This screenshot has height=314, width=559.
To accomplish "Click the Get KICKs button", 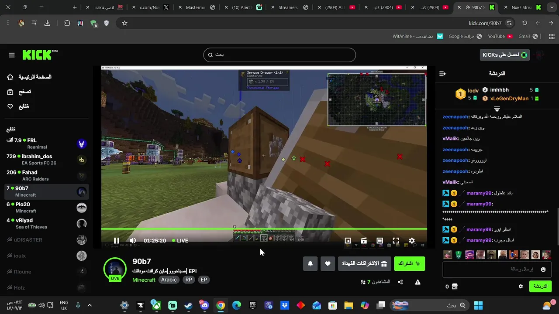I will [504, 55].
